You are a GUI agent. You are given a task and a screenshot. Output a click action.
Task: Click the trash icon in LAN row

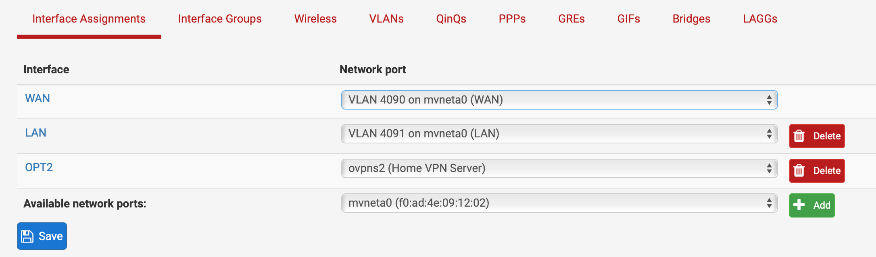pyautogui.click(x=799, y=136)
